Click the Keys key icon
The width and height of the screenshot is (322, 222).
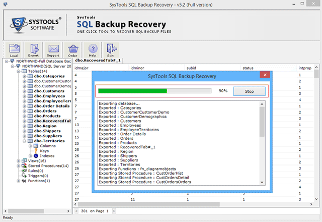click(36, 151)
